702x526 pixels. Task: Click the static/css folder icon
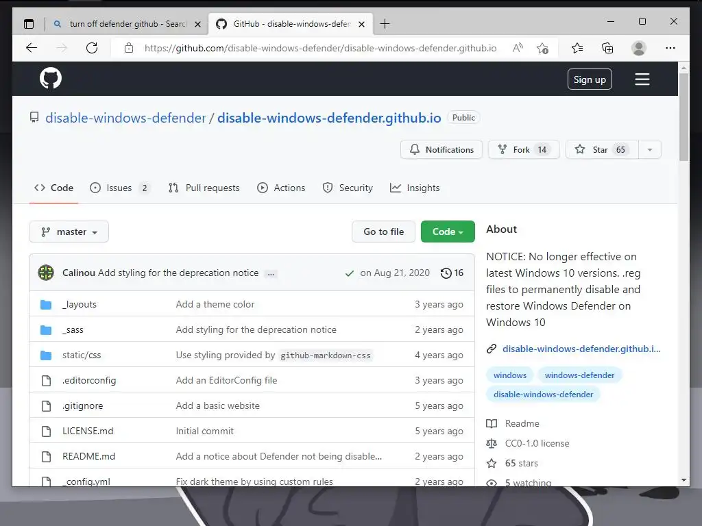tap(46, 355)
